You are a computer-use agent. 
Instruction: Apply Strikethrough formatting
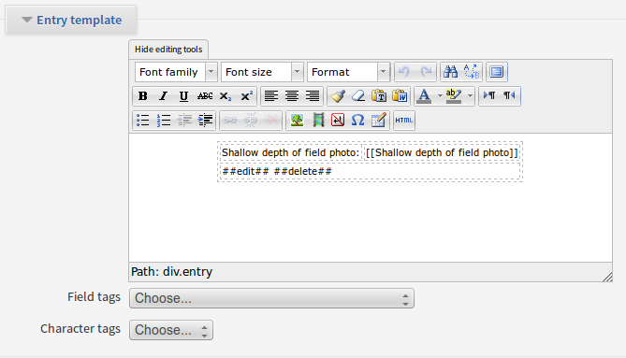click(x=205, y=96)
